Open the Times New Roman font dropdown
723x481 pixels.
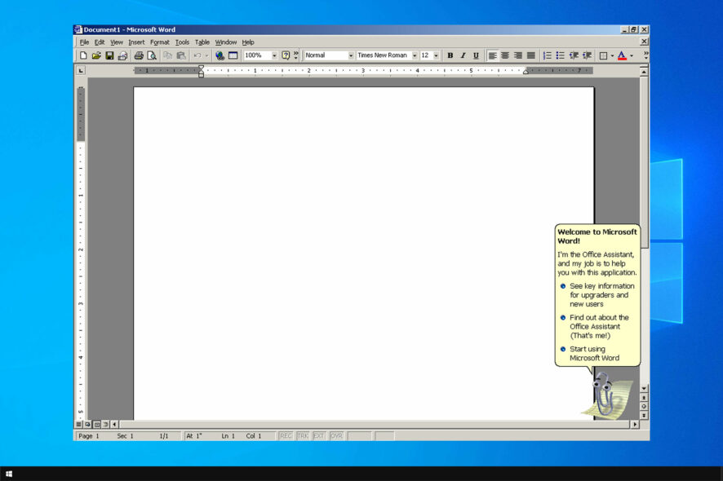415,55
